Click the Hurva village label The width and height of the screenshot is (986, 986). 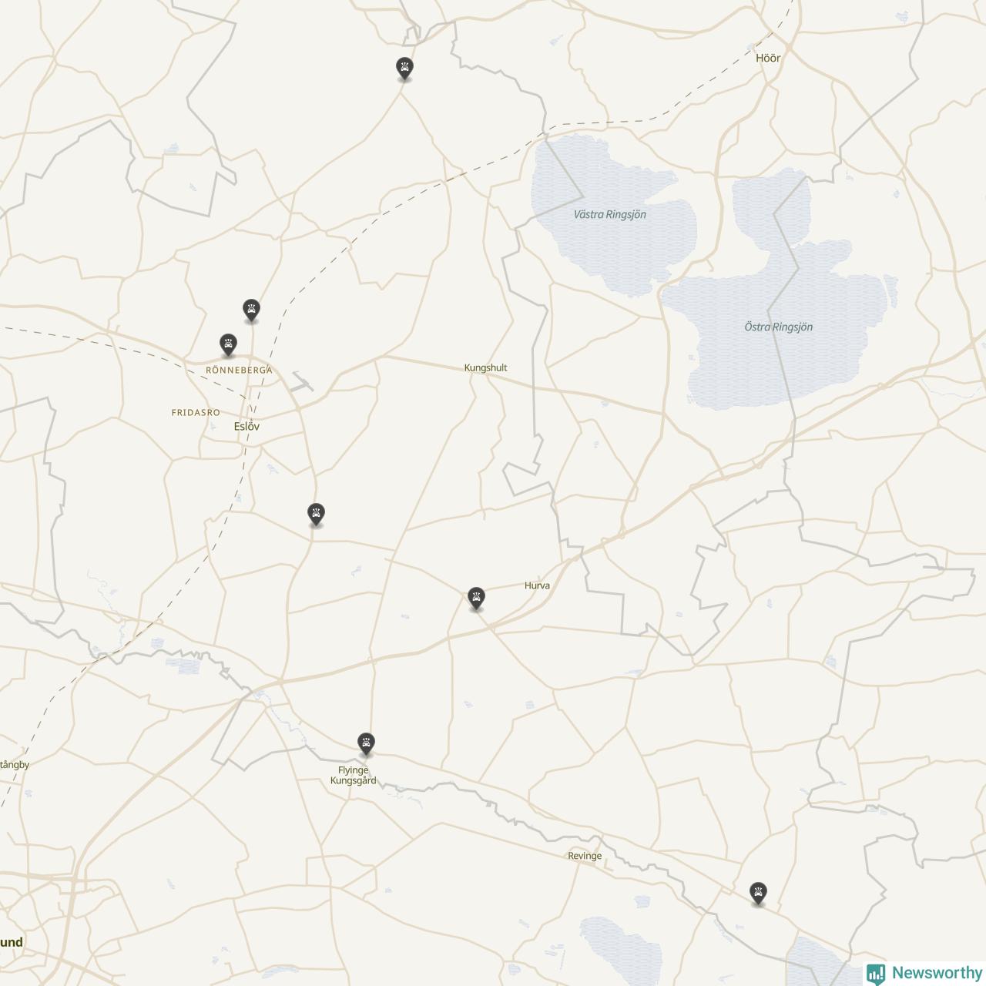pos(538,585)
